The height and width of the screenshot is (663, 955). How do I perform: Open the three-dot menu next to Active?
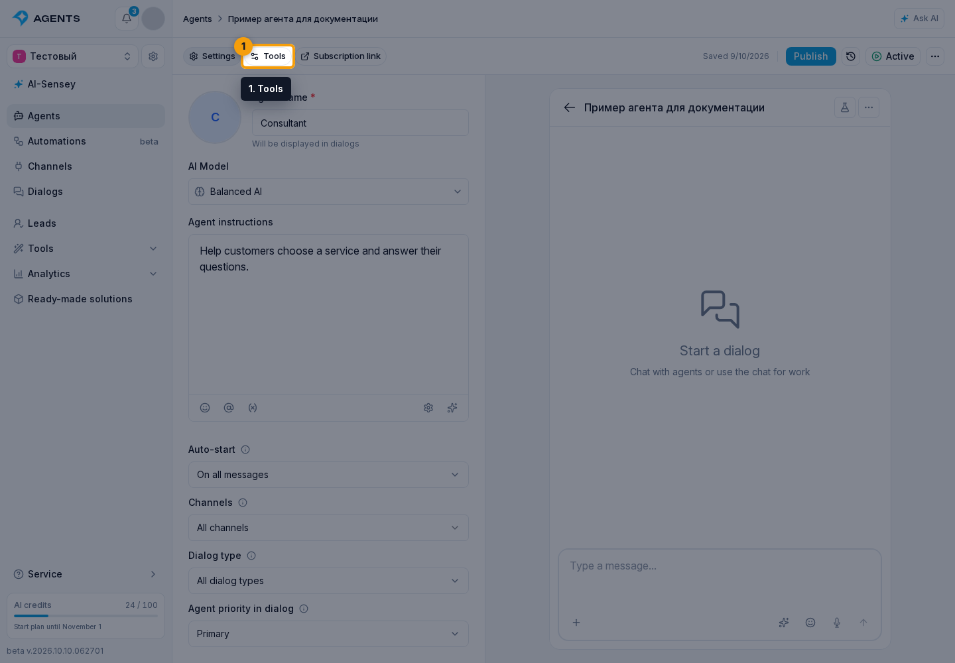point(935,56)
